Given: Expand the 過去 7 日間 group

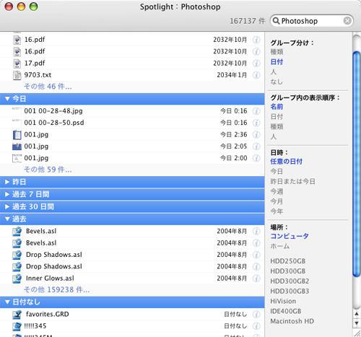Looking at the screenshot, I should pos(7,194).
